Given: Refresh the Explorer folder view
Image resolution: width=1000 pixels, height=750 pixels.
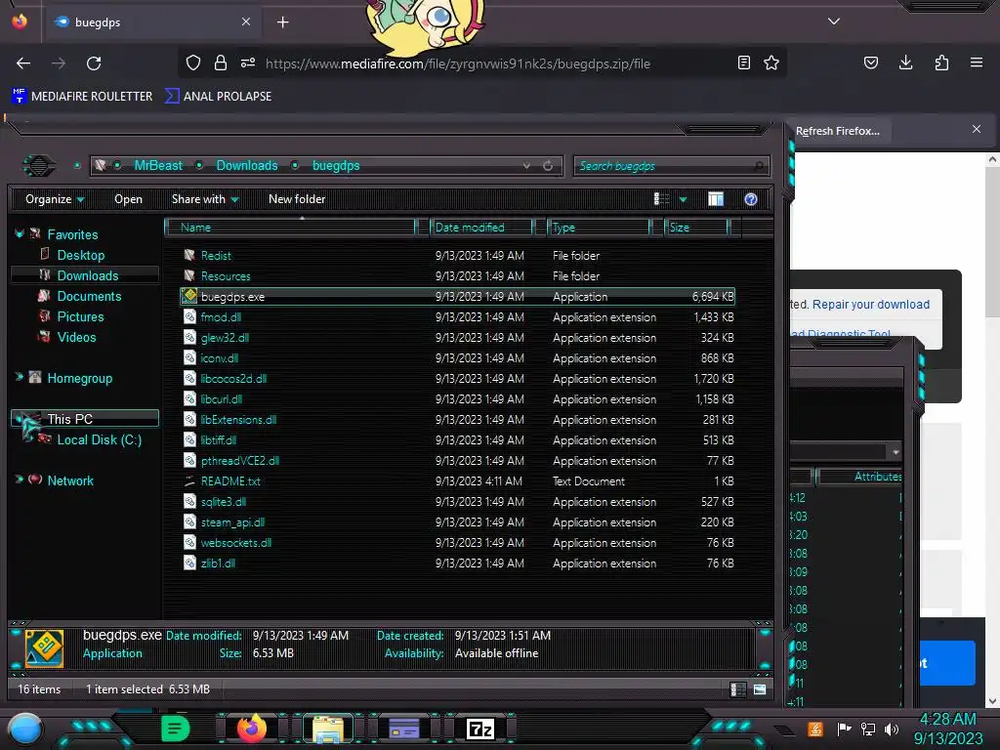Looking at the screenshot, I should (548, 166).
